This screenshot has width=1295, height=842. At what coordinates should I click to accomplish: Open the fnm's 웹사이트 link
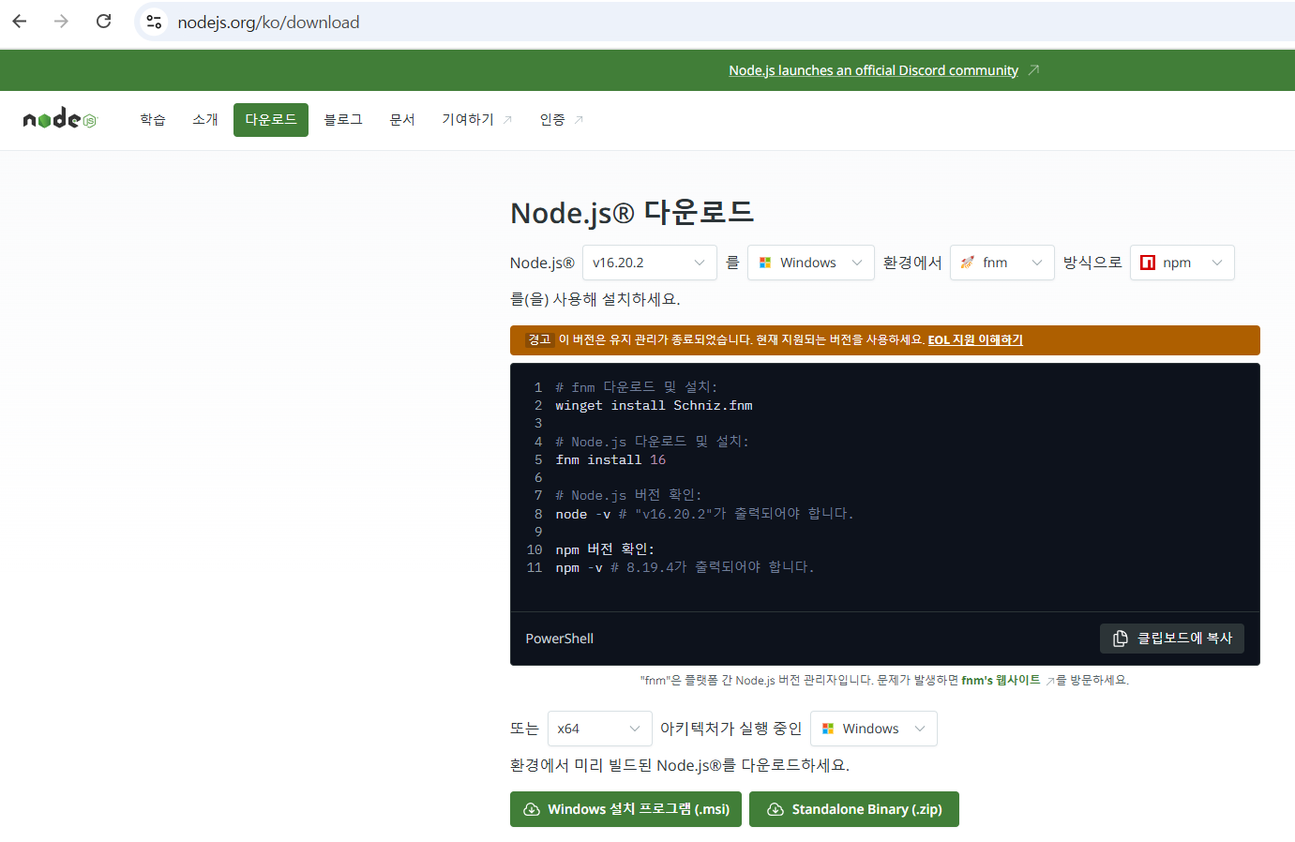[1001, 680]
